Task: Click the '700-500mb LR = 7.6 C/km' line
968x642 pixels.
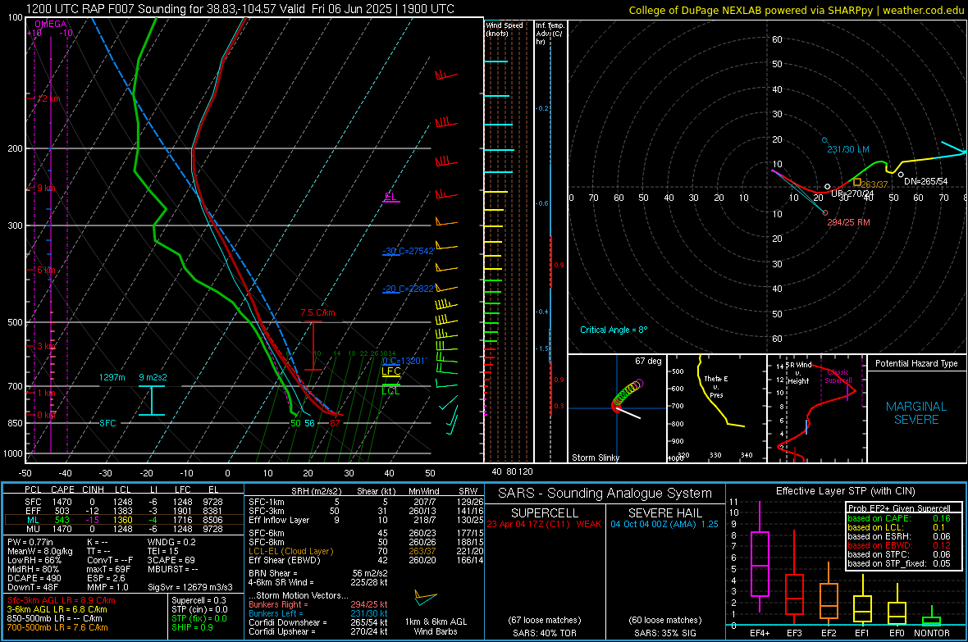Action: (57, 627)
